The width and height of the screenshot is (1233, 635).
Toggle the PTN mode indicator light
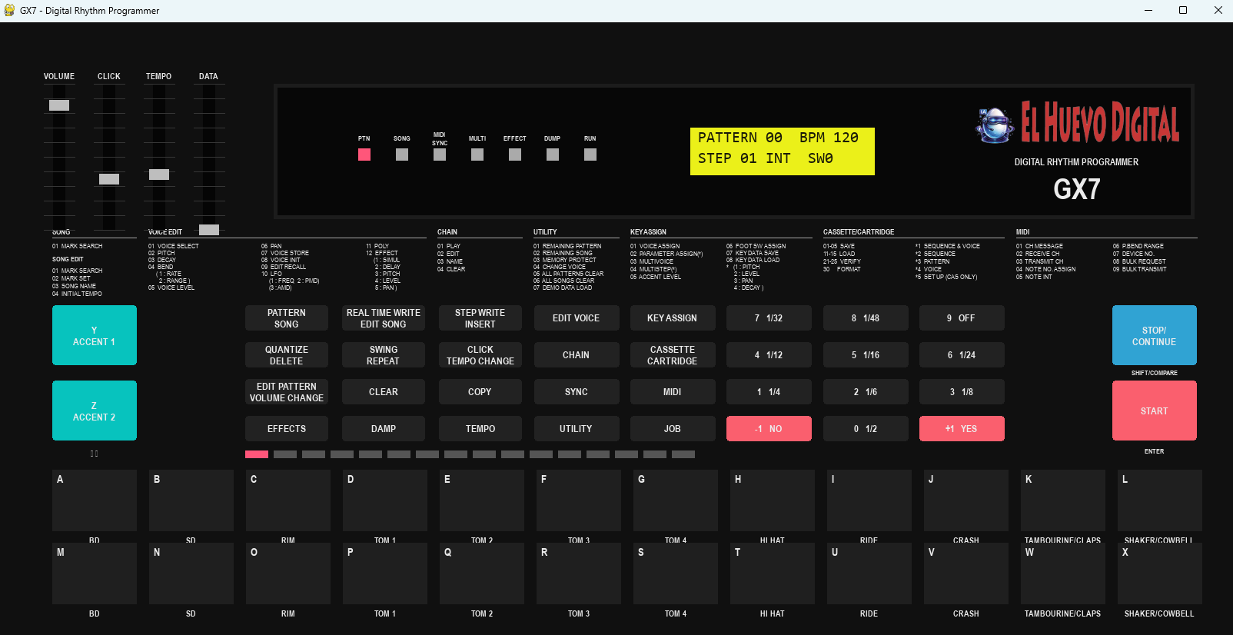(x=364, y=155)
